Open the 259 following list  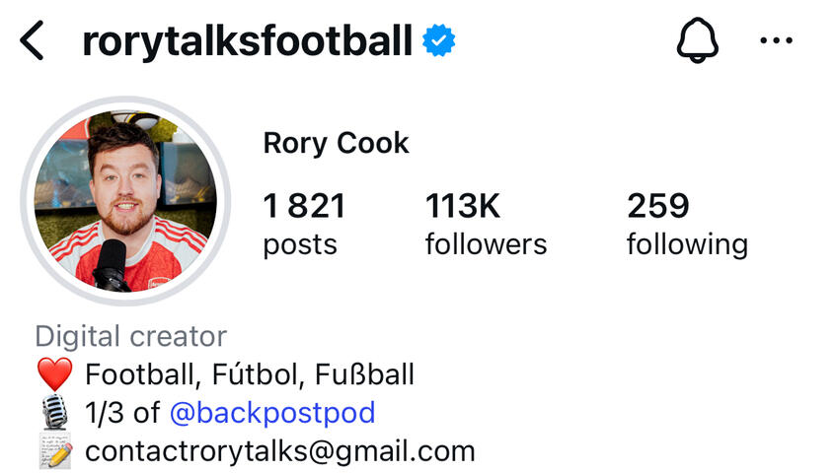(687, 224)
